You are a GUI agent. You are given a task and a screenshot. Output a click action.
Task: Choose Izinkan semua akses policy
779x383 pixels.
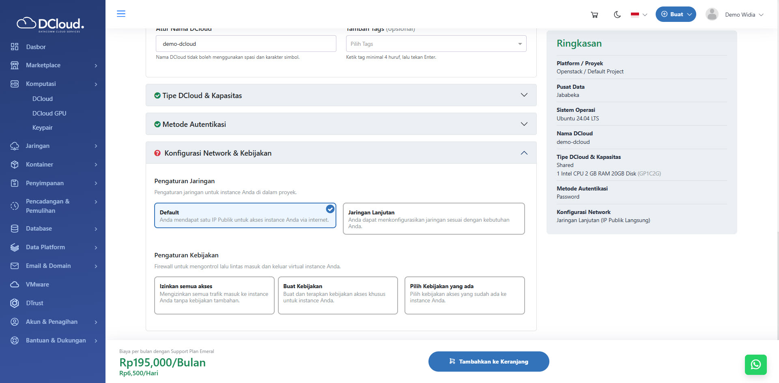pyautogui.click(x=214, y=295)
